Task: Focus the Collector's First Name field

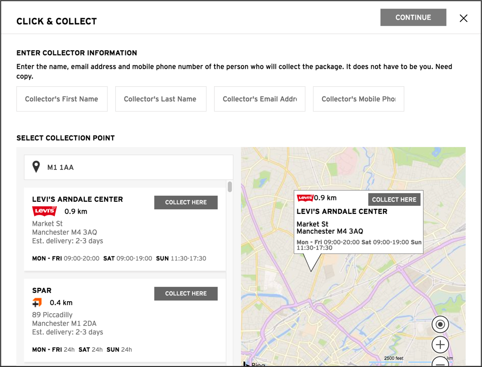Action: tap(62, 99)
